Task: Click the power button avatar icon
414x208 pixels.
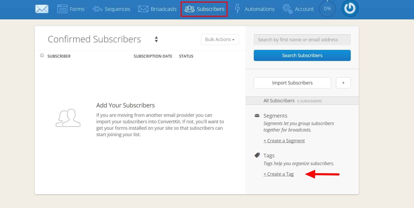Action: pos(350,9)
